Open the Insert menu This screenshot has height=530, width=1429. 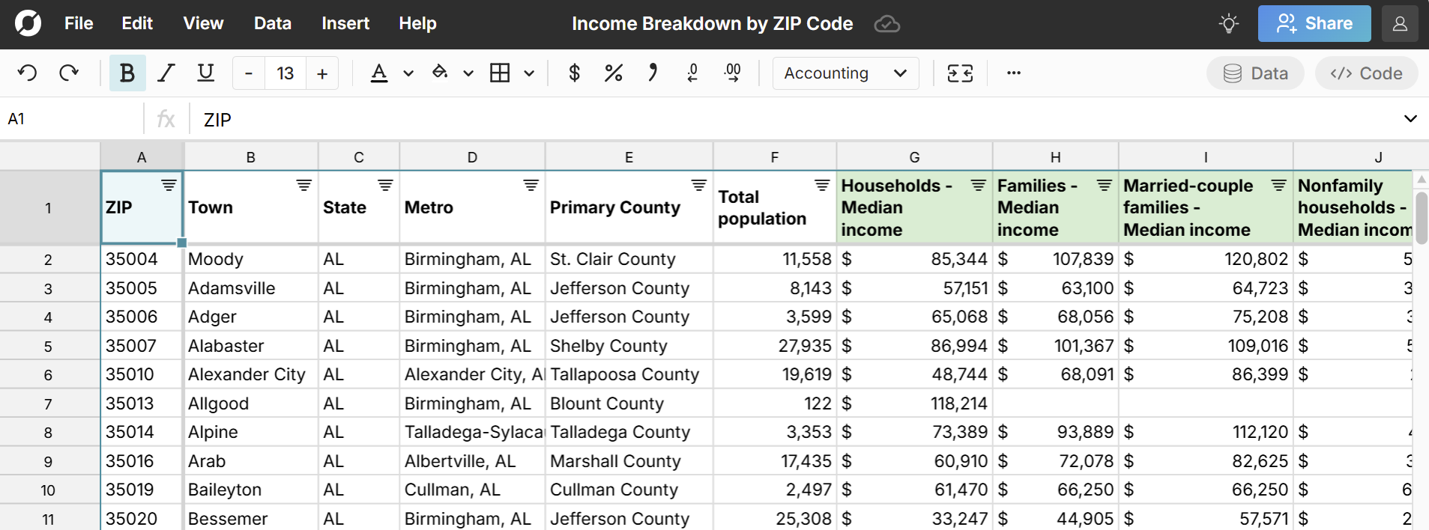coord(345,24)
